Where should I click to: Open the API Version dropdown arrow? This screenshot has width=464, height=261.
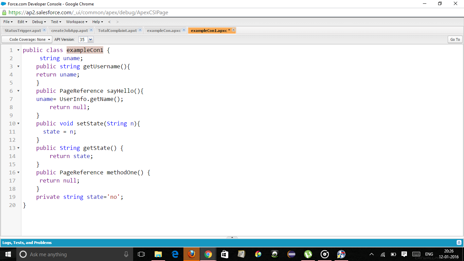click(91, 39)
